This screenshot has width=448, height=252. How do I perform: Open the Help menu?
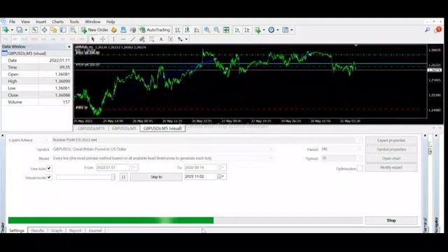(111, 22)
